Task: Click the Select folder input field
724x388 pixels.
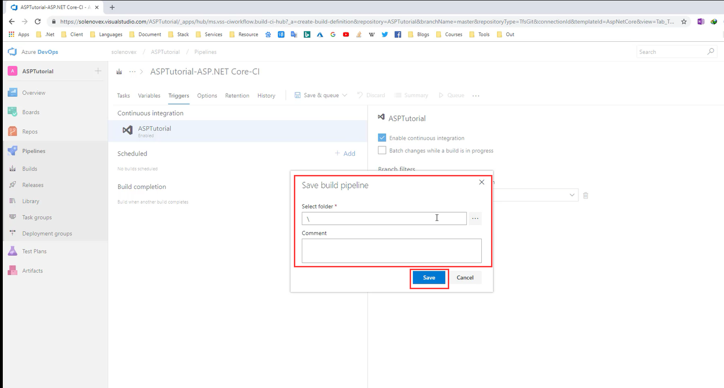Action: (x=384, y=218)
